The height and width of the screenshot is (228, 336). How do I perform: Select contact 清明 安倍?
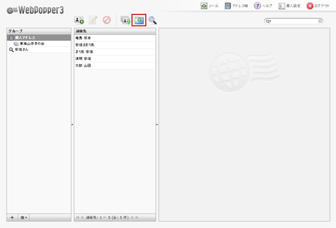pyautogui.click(x=115, y=59)
